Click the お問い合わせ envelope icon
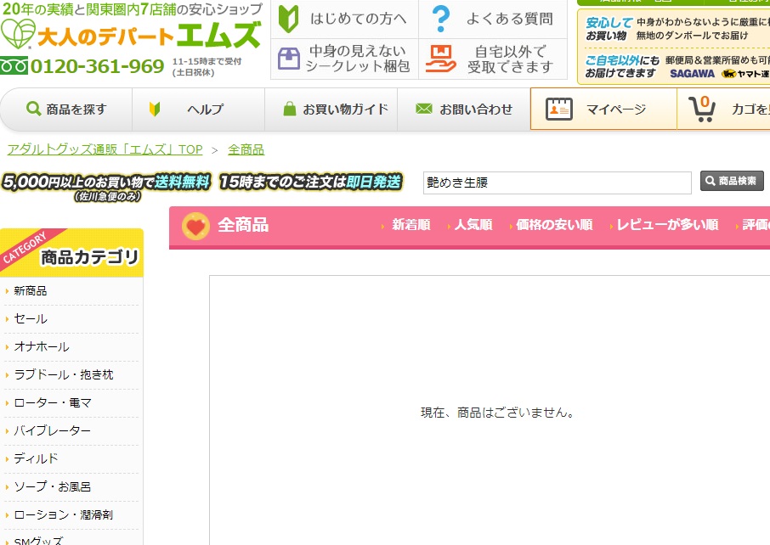Viewport: 770px width, 545px height. point(424,110)
